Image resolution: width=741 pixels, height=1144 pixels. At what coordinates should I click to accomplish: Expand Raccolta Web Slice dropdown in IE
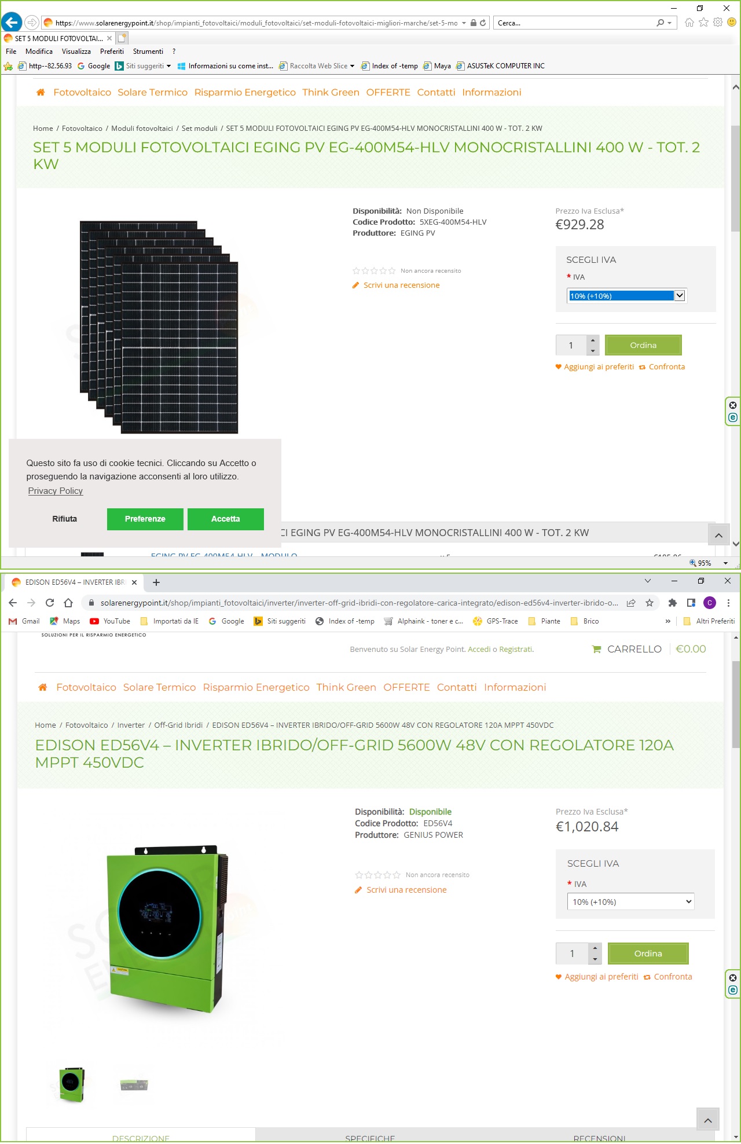pos(352,66)
